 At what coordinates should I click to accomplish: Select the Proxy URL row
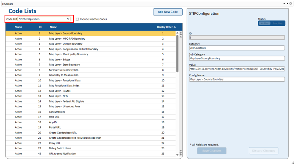90,143
